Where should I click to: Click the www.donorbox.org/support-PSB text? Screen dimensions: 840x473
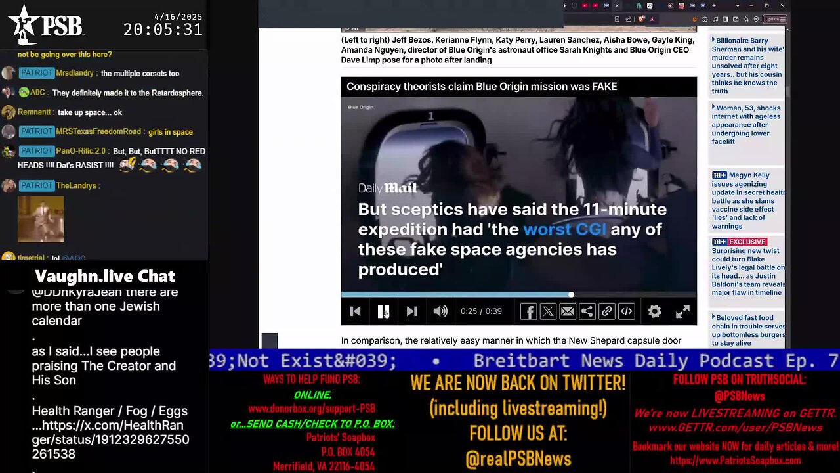coord(312,409)
